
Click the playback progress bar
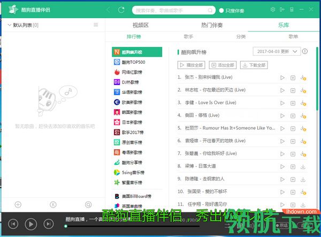click(133, 226)
